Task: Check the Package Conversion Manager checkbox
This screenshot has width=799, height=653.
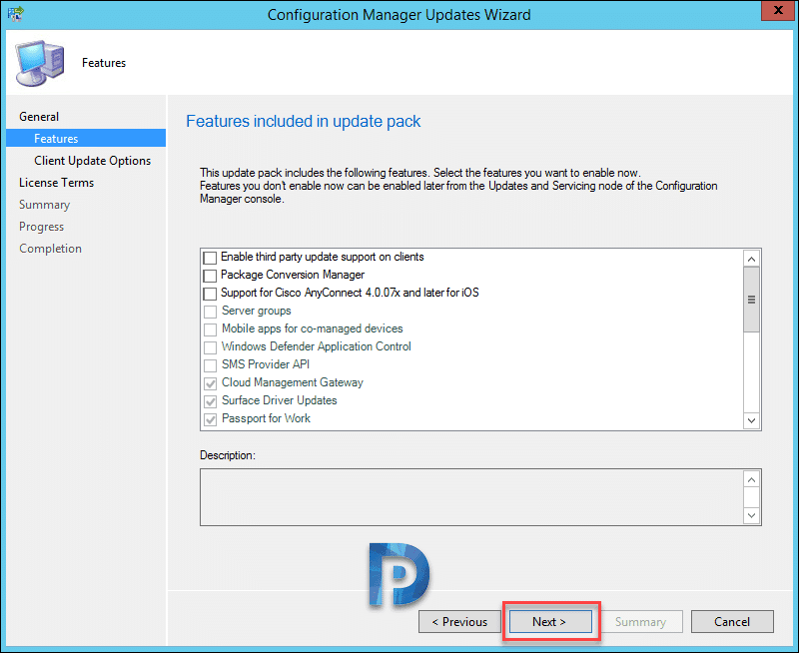Action: pyautogui.click(x=210, y=276)
